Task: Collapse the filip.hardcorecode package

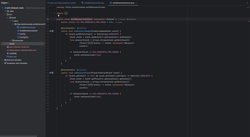Action: pos(13,24)
